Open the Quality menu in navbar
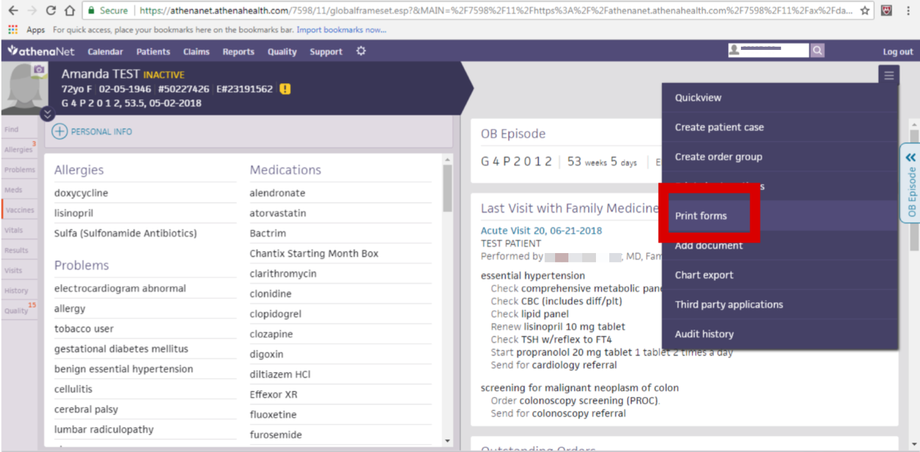 (282, 51)
